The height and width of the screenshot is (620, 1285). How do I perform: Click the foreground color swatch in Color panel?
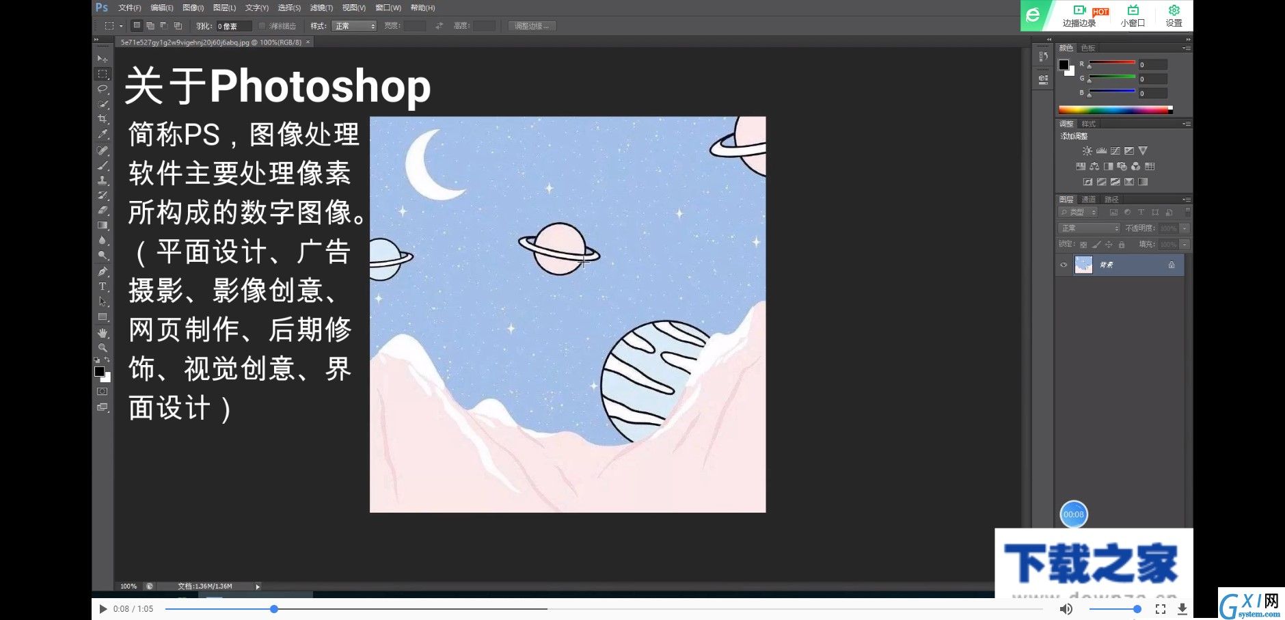coord(1064,65)
